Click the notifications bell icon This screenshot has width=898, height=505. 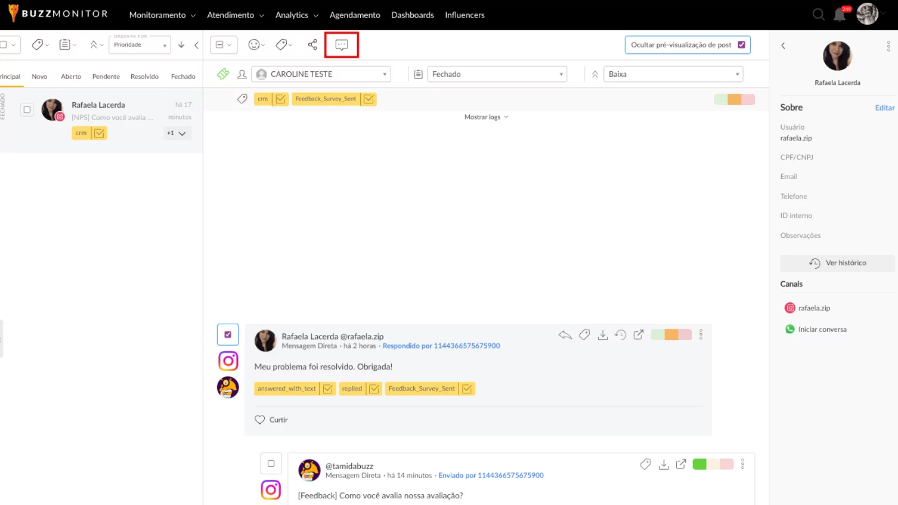click(840, 15)
